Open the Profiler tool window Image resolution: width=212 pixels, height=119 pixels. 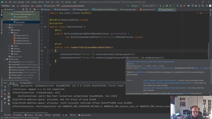(x=57, y=115)
